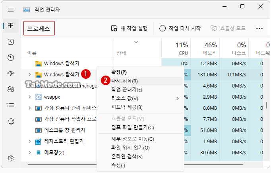271x173 pixels.
Task: Click the 레지스트리 편집기 icon
Action: pyautogui.click(x=39, y=142)
